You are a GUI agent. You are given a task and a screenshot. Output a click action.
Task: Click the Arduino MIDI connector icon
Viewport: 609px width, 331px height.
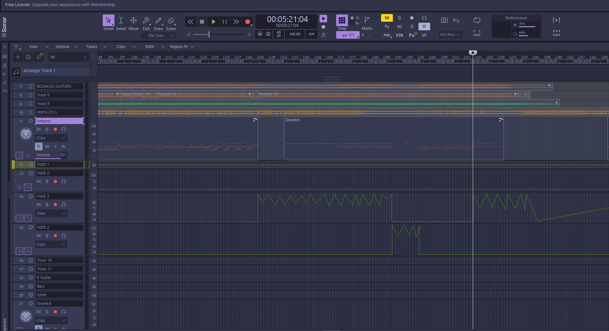[26, 134]
